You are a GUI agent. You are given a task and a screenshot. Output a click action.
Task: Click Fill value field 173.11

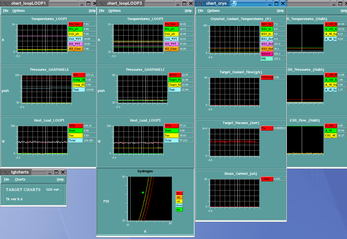click(91, 75)
